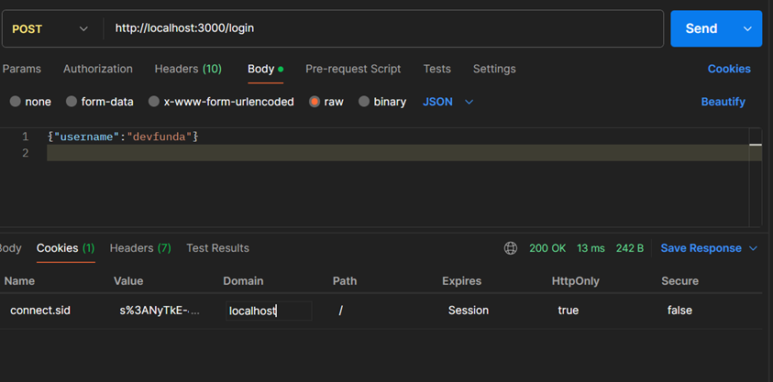The width and height of the screenshot is (773, 382).
Task: Open the Cookies link
Action: click(729, 69)
